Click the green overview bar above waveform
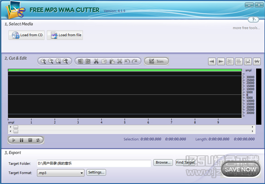This screenshot has height=184, width=265. [125, 70]
